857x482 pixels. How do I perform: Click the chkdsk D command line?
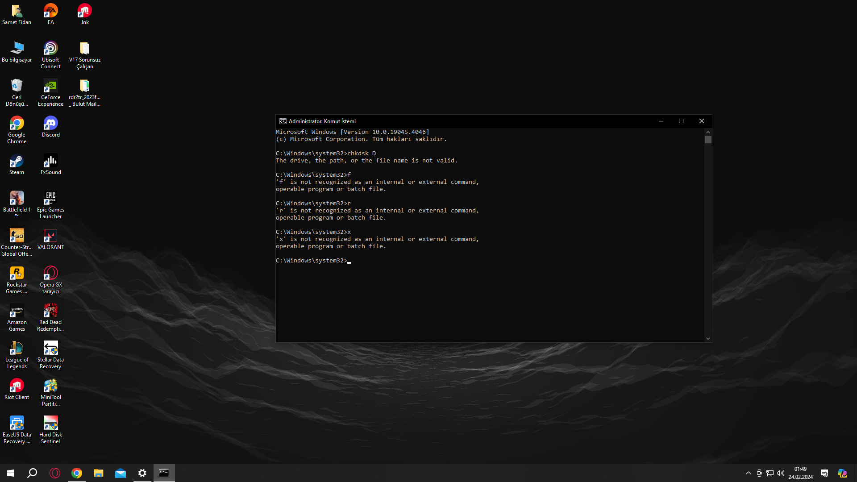point(326,153)
